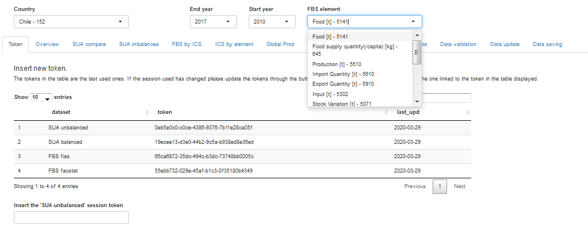Change the Show entries count dropdown
The height and width of the screenshot is (233, 588).
[41, 98]
